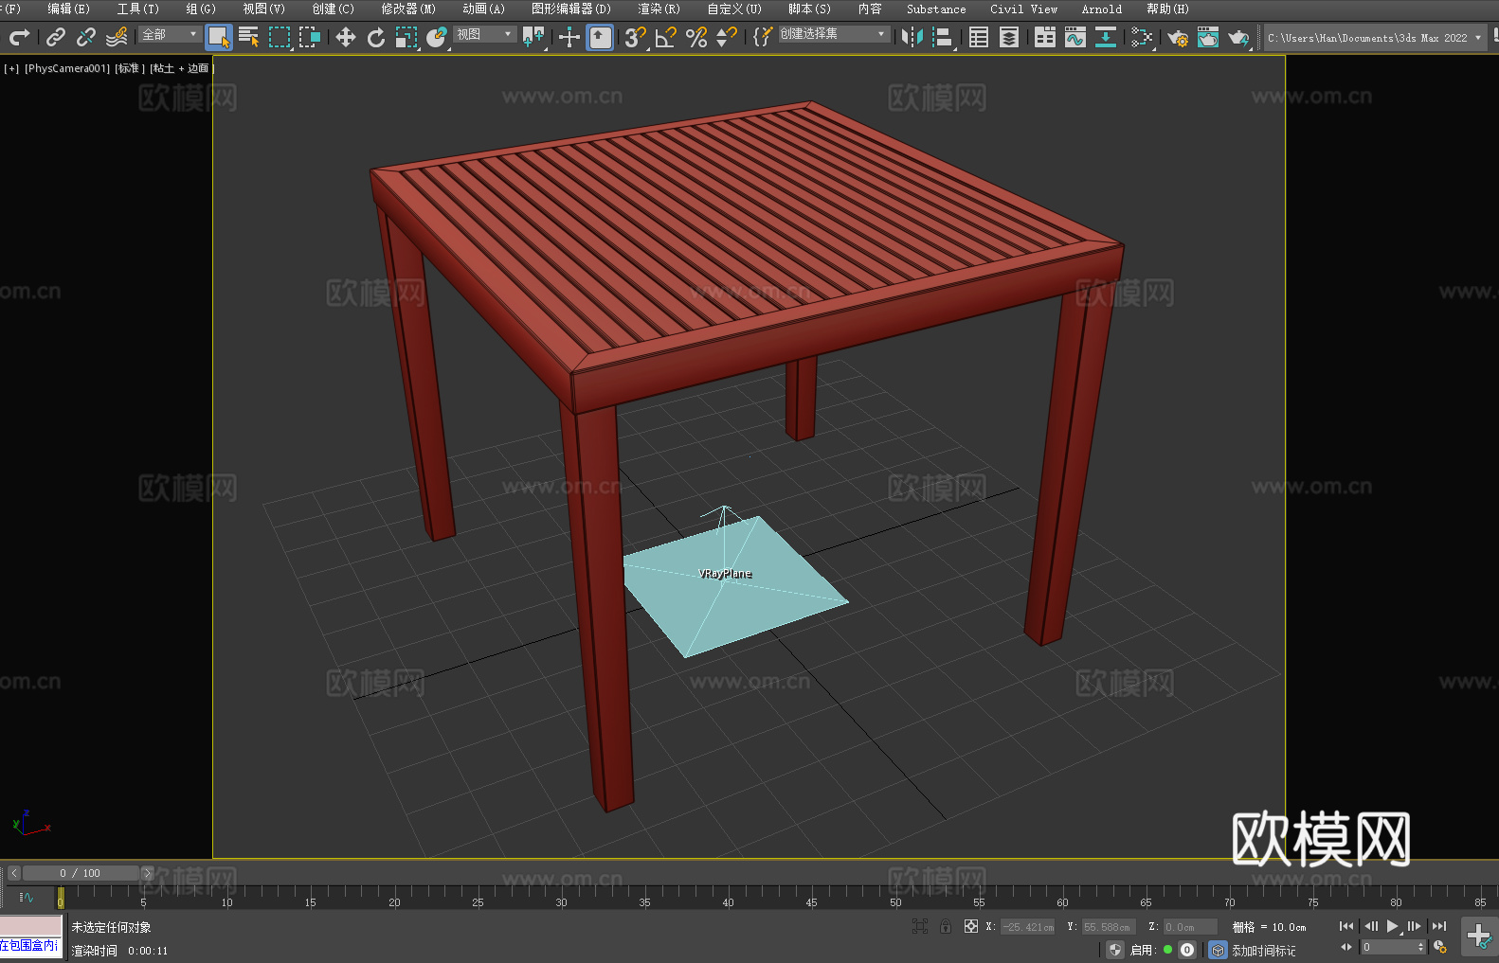The image size is (1499, 963).
Task: Click the Select and Manipulate icon
Action: click(569, 37)
